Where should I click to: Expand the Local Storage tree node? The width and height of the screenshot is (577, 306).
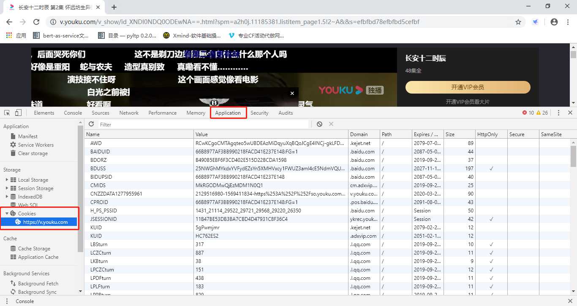pos(7,180)
